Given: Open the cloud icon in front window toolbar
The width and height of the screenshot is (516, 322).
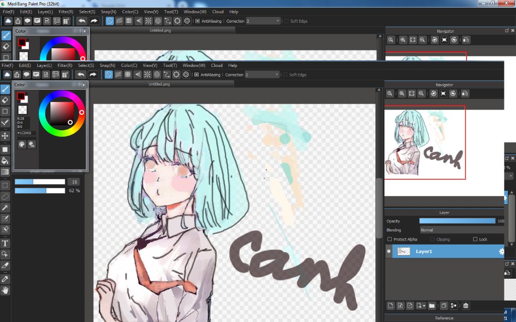Looking at the screenshot, I should 7,74.
